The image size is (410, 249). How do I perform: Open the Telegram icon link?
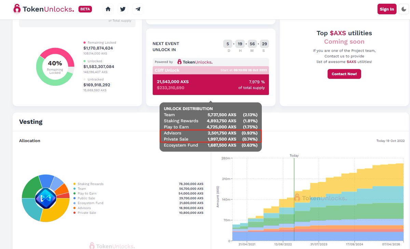138,9
